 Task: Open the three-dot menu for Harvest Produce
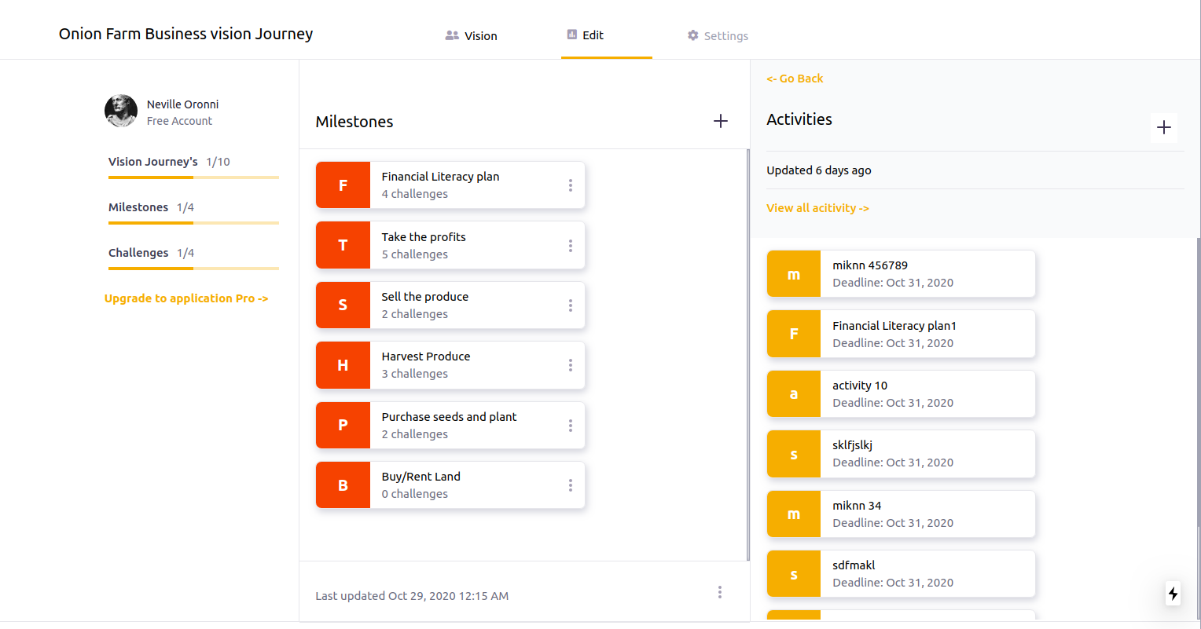point(570,365)
